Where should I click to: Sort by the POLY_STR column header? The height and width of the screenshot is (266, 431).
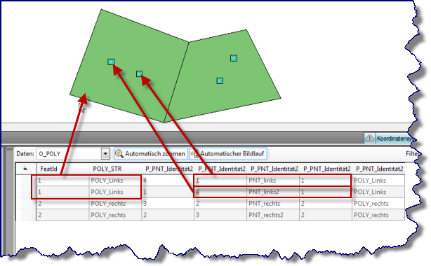[x=115, y=169]
